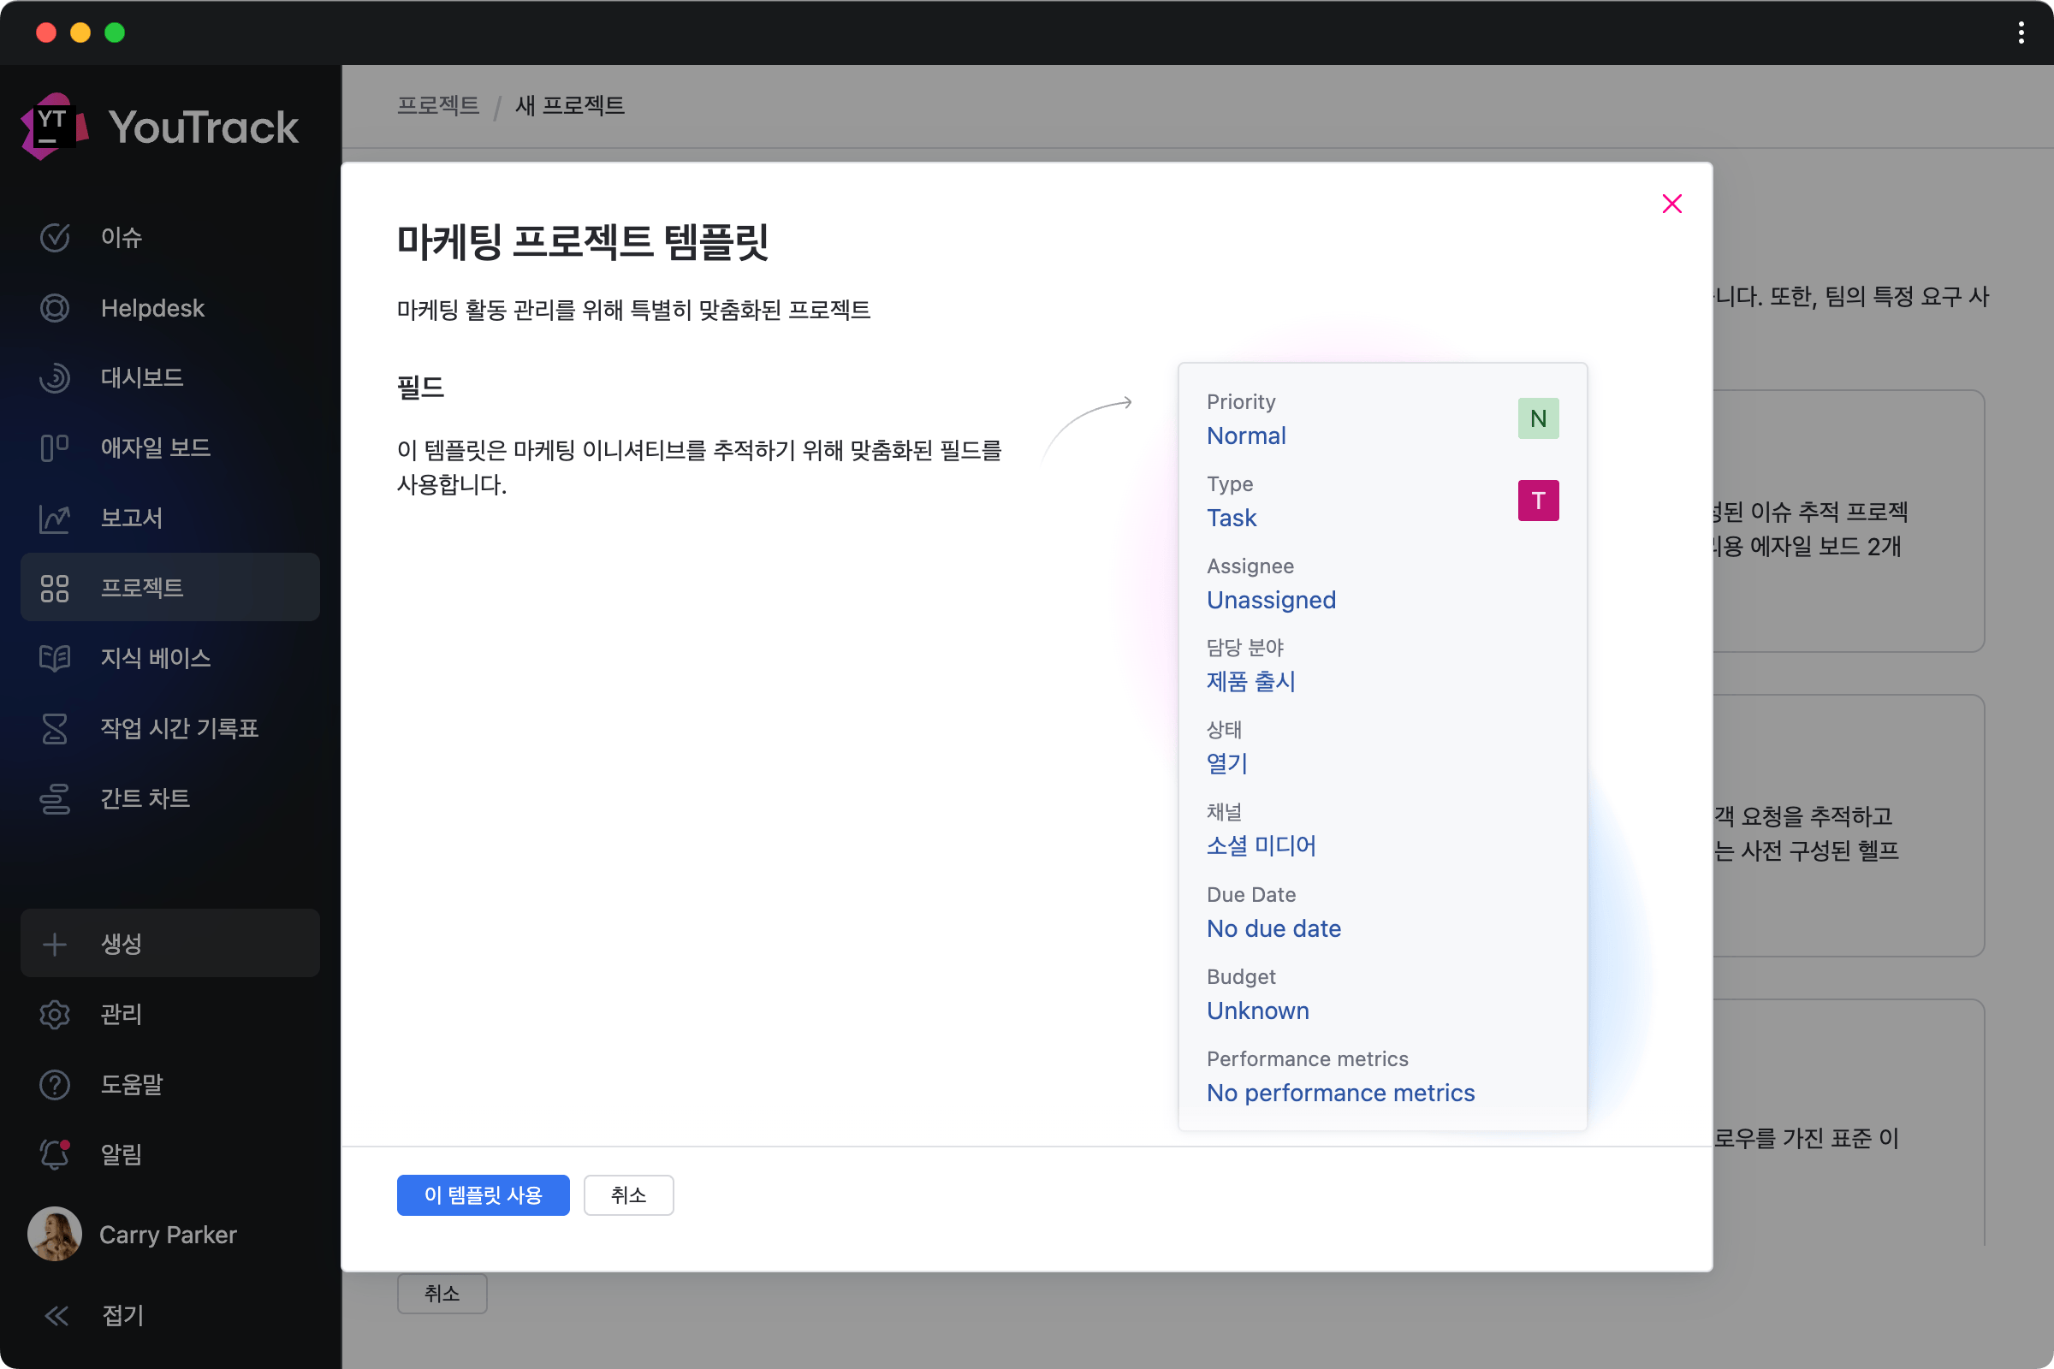Open 작업 시간 기록표 hourglass icon
Screen dimensions: 2054x1369
[54, 728]
